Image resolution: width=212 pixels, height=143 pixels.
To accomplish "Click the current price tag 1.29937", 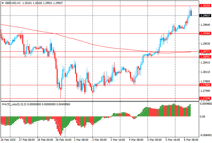I will pyautogui.click(x=205, y=15).
